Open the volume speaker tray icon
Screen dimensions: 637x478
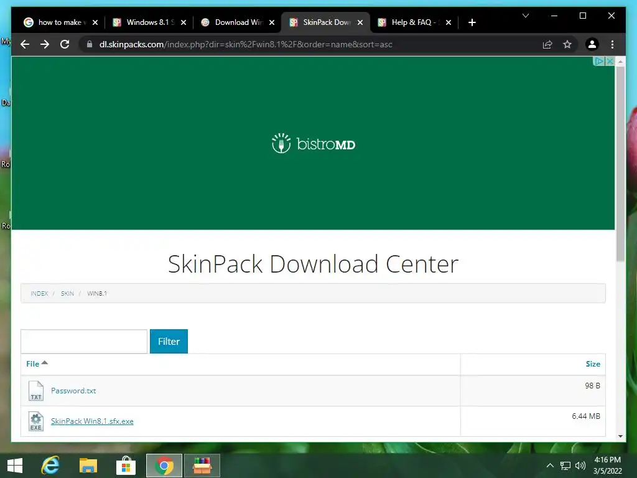pos(580,466)
